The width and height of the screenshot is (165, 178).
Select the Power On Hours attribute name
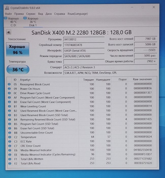[x=30, y=89]
